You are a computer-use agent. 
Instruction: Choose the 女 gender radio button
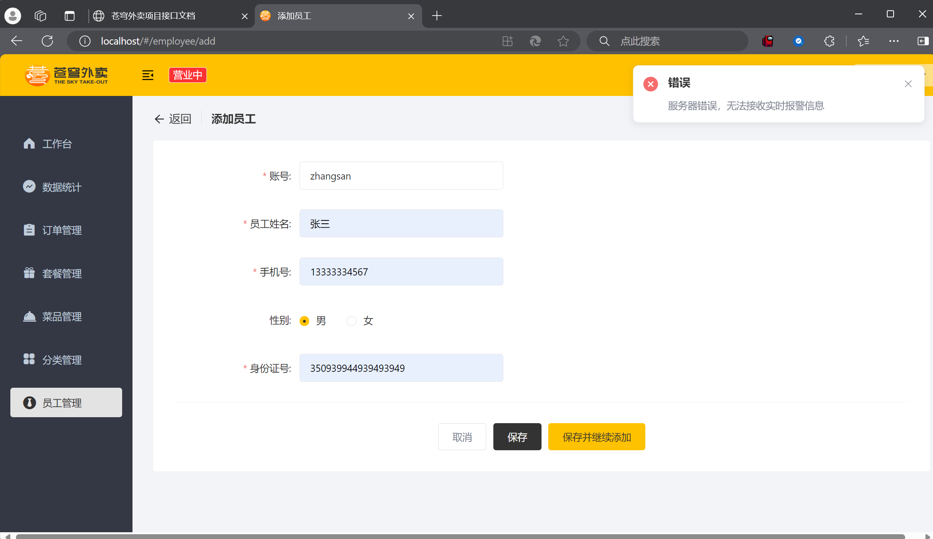point(352,321)
